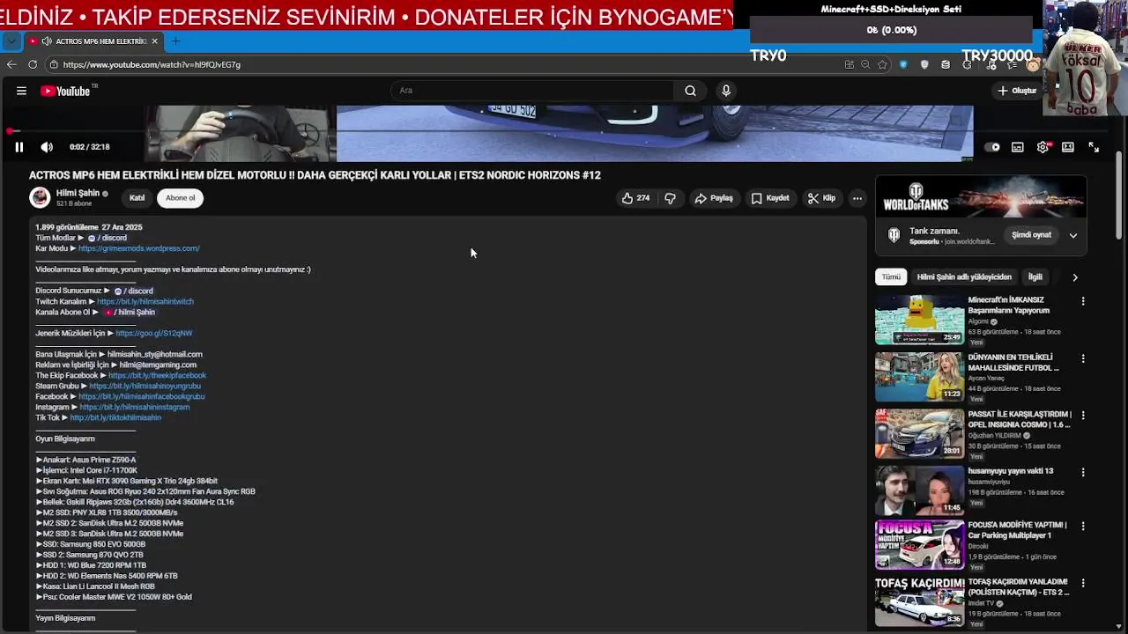Open goo.gl/S12qNW music link

153,333
